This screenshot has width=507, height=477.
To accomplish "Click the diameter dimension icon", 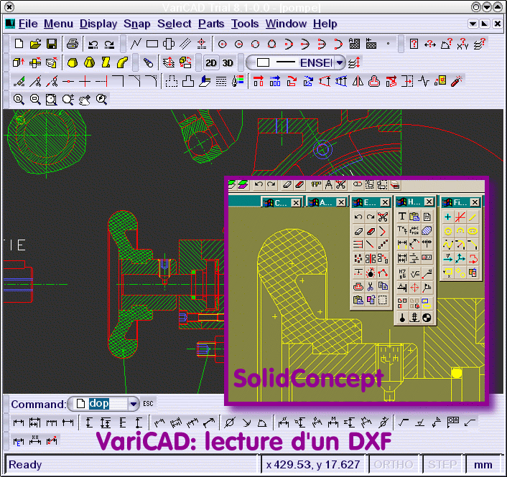I will click(230, 422).
